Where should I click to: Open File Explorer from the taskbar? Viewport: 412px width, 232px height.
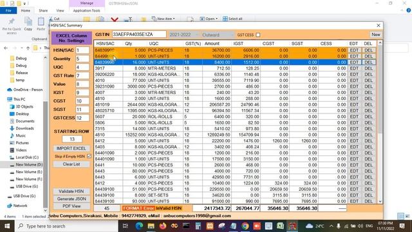click(x=151, y=226)
